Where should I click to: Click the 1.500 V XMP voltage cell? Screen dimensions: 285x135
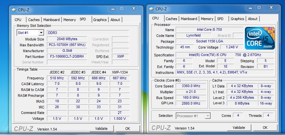pyautogui.click(x=120, y=118)
